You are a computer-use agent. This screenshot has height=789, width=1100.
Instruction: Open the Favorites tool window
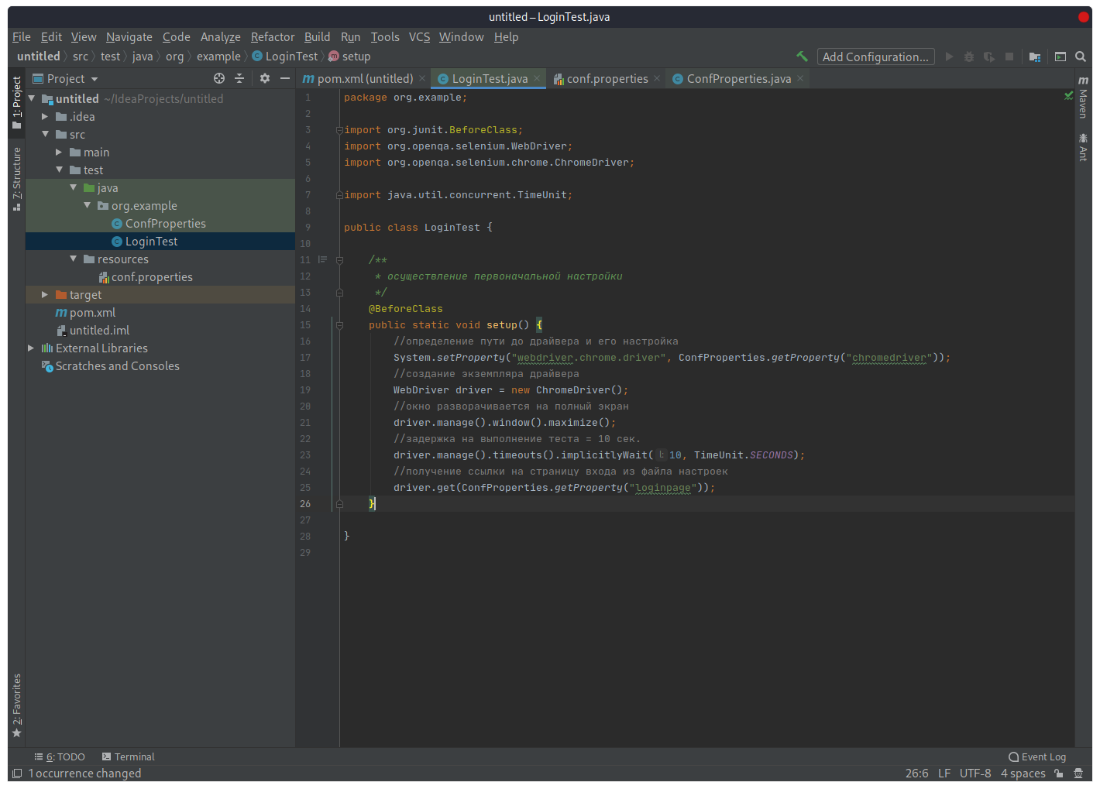point(17,705)
